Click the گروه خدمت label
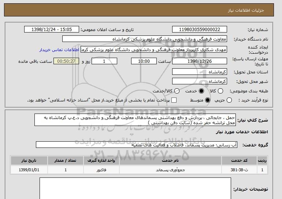The image size is (282, 199). [255, 145]
